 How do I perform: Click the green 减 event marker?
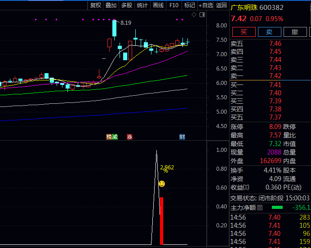pos(115,137)
